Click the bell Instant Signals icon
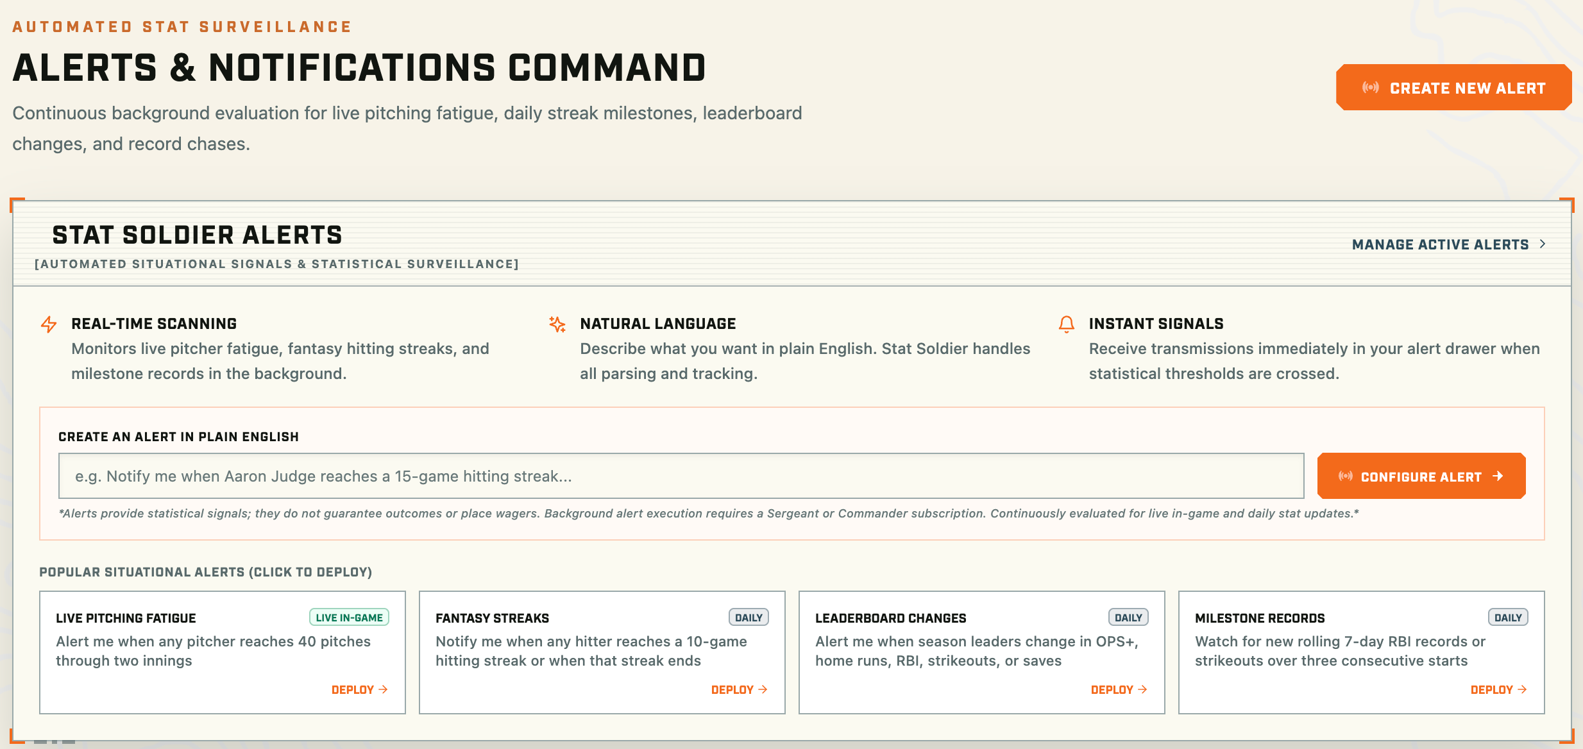This screenshot has height=749, width=1583. pos(1066,324)
